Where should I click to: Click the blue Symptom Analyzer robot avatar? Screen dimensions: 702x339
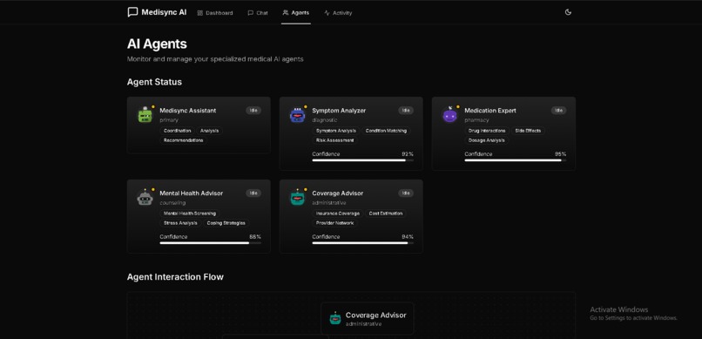(297, 115)
